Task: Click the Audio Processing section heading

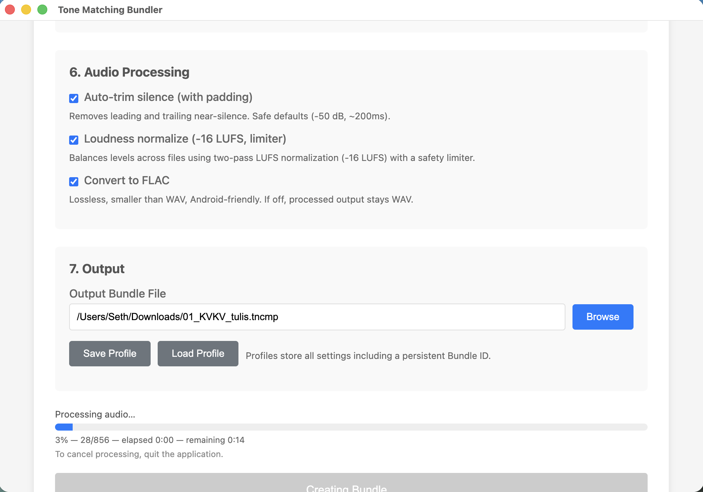Action: point(129,72)
